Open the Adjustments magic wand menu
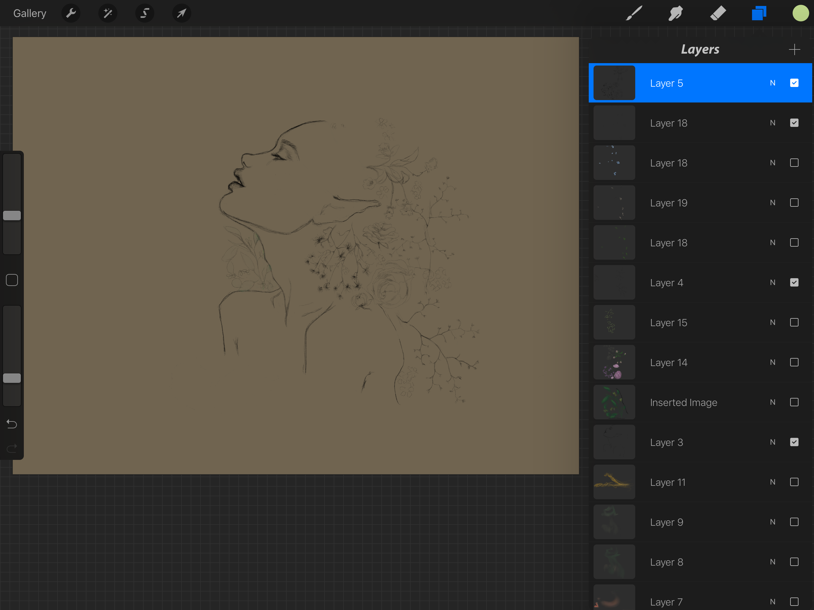 (x=108, y=14)
